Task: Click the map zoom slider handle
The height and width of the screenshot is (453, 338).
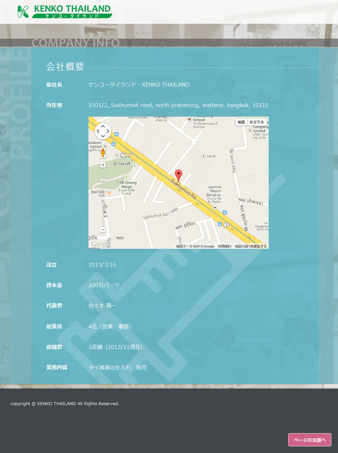Action: point(103,180)
